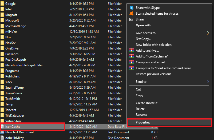Click WinRAR icon beside Add to "IconCache.rar"
The width and height of the screenshot is (214, 140).
(x=132, y=56)
